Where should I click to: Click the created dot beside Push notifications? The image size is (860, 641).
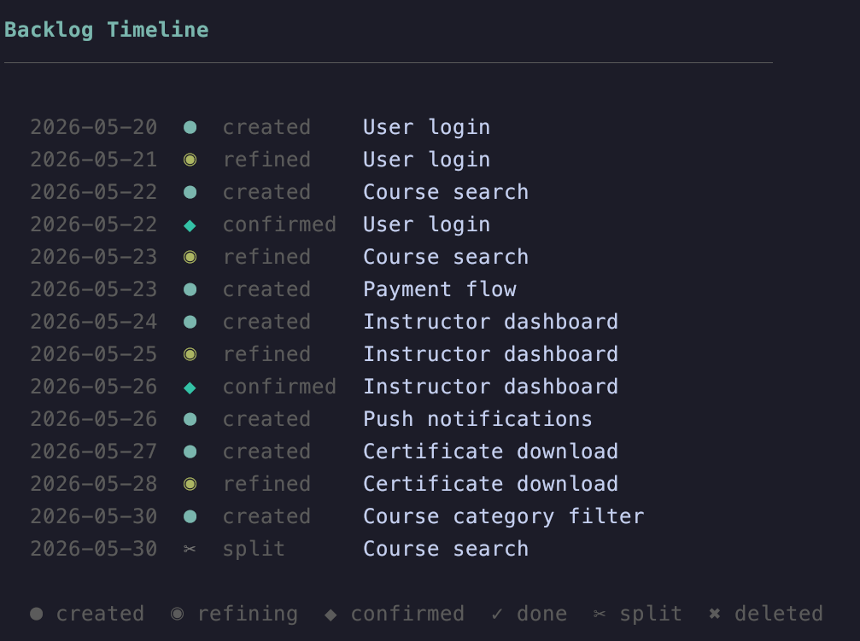pyautogui.click(x=190, y=419)
